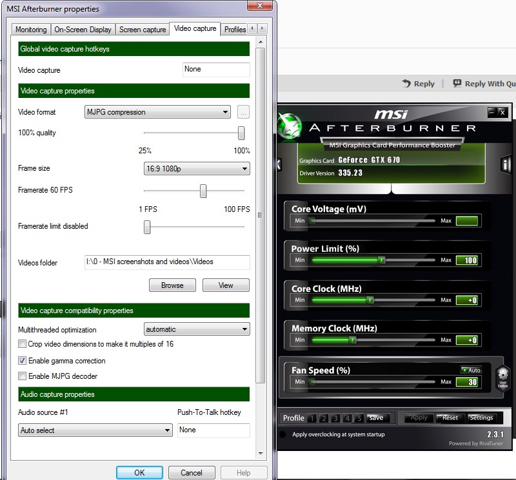The image size is (516, 480).
Task: Click the properties scrollbar up arrow
Action: coord(261,42)
